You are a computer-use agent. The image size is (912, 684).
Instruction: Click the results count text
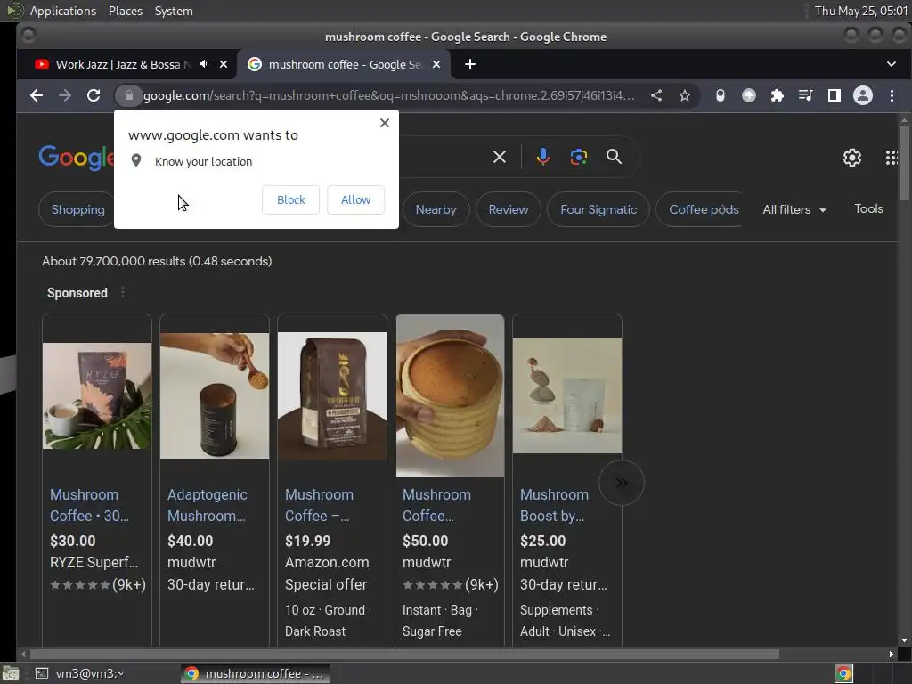click(x=157, y=261)
